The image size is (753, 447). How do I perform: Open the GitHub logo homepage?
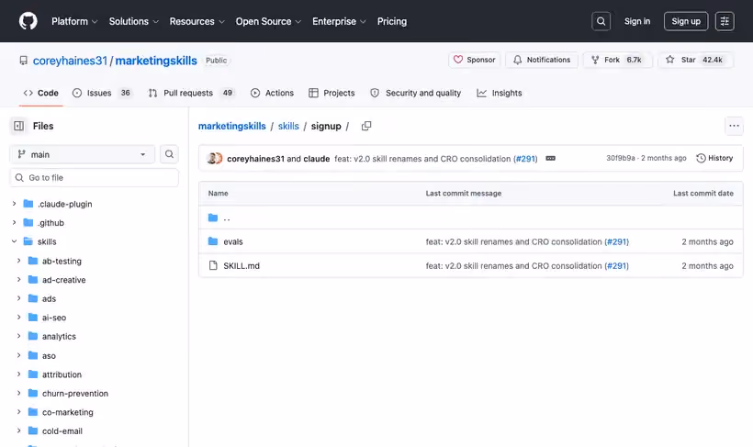pos(28,21)
